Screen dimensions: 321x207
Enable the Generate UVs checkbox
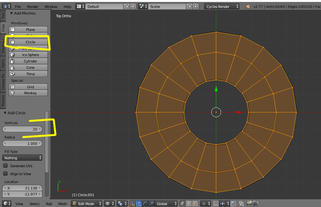[5, 166]
